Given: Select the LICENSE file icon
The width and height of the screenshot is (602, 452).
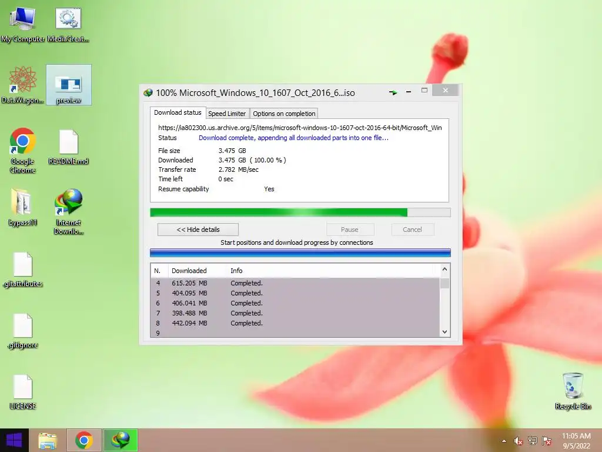Looking at the screenshot, I should click(x=22, y=392).
